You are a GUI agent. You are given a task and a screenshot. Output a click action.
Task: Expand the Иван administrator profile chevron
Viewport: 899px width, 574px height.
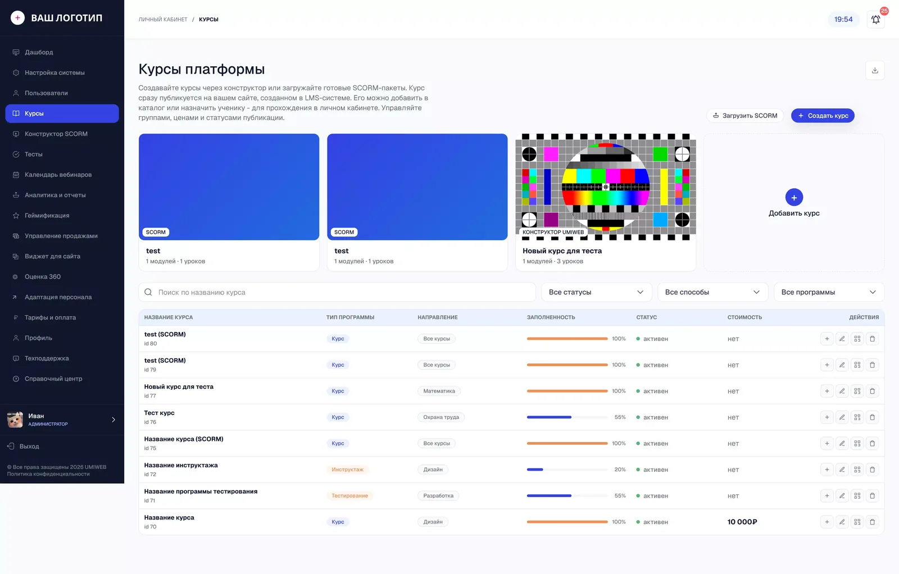pos(113,420)
